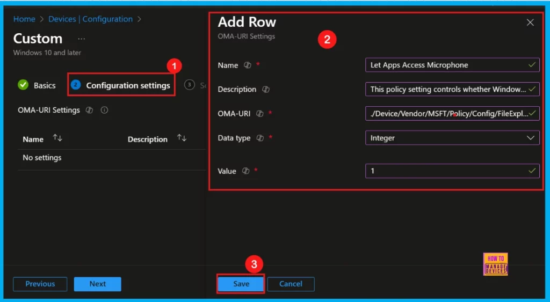Open the Data type Integer dropdown
550x302 pixels.
(x=452, y=138)
